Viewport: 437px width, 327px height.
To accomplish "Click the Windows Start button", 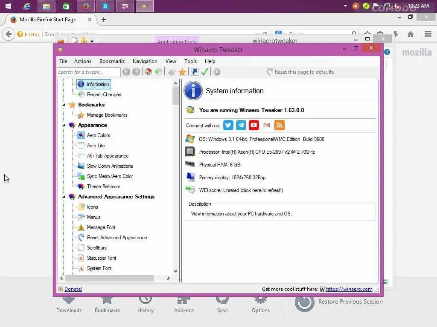I will [8, 6].
